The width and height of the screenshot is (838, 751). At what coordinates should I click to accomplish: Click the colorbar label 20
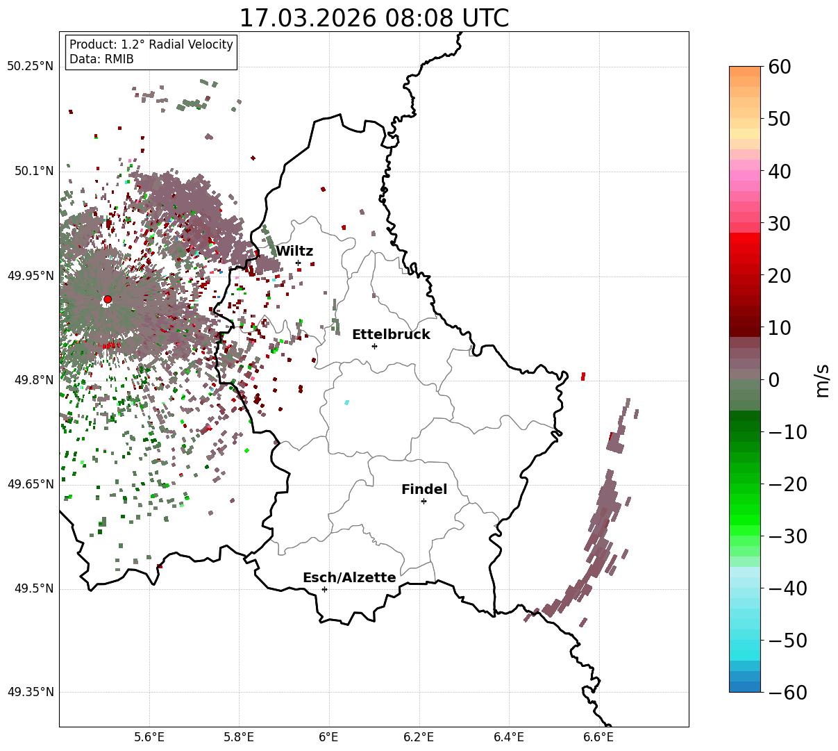(x=778, y=276)
